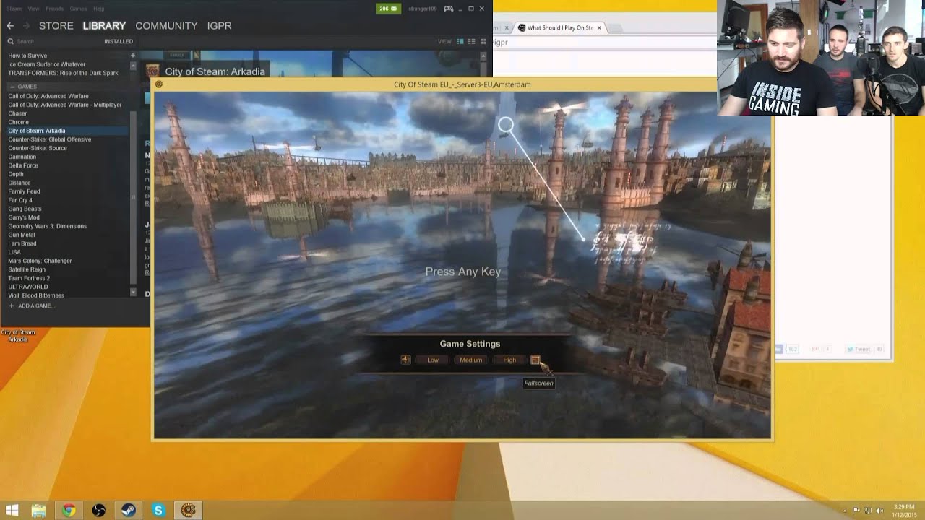Click the Big Picture controller icon
Screen dimensions: 925x520
coord(449,9)
